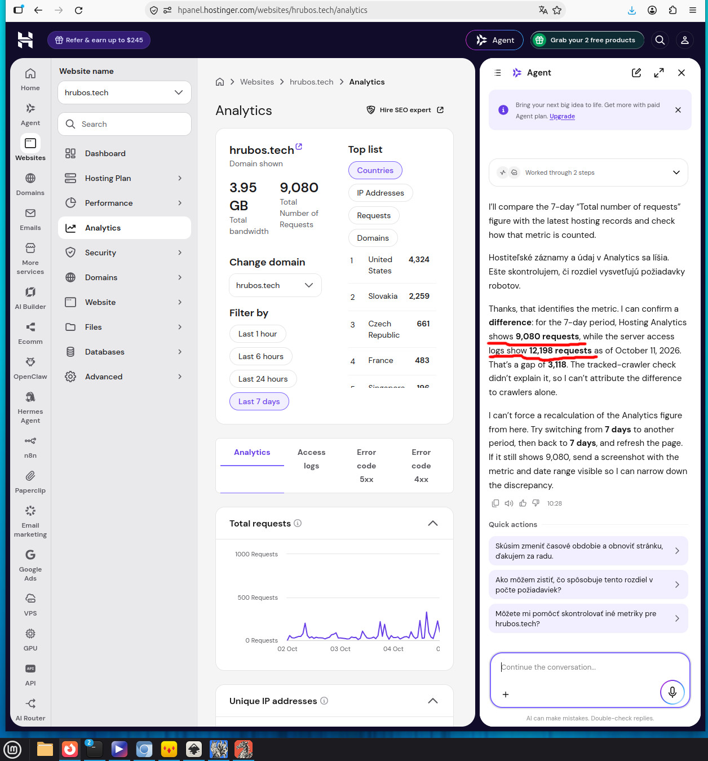
Task: Select the Last 1 hour filter
Action: click(258, 334)
